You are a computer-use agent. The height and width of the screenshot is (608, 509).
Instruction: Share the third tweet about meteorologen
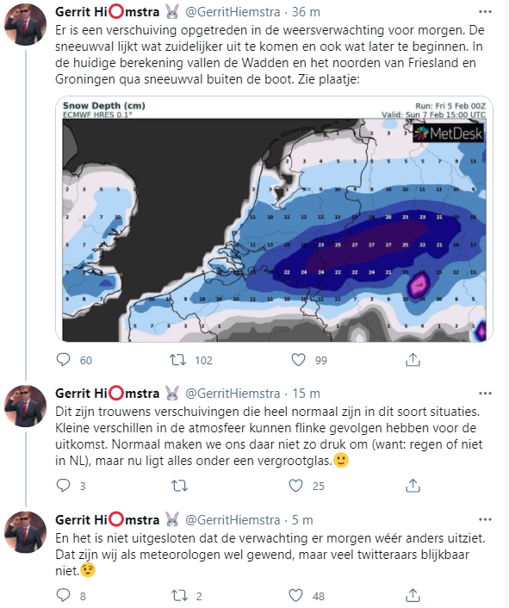pos(413,595)
